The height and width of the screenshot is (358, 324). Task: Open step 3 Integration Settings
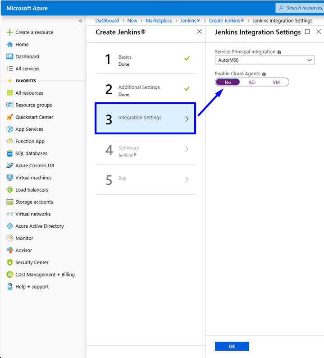coord(146,118)
